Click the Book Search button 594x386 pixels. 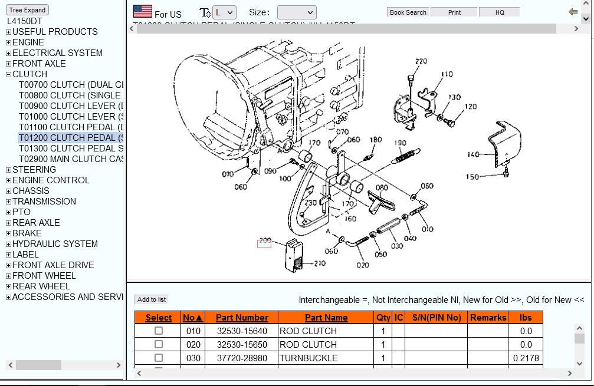coord(408,12)
